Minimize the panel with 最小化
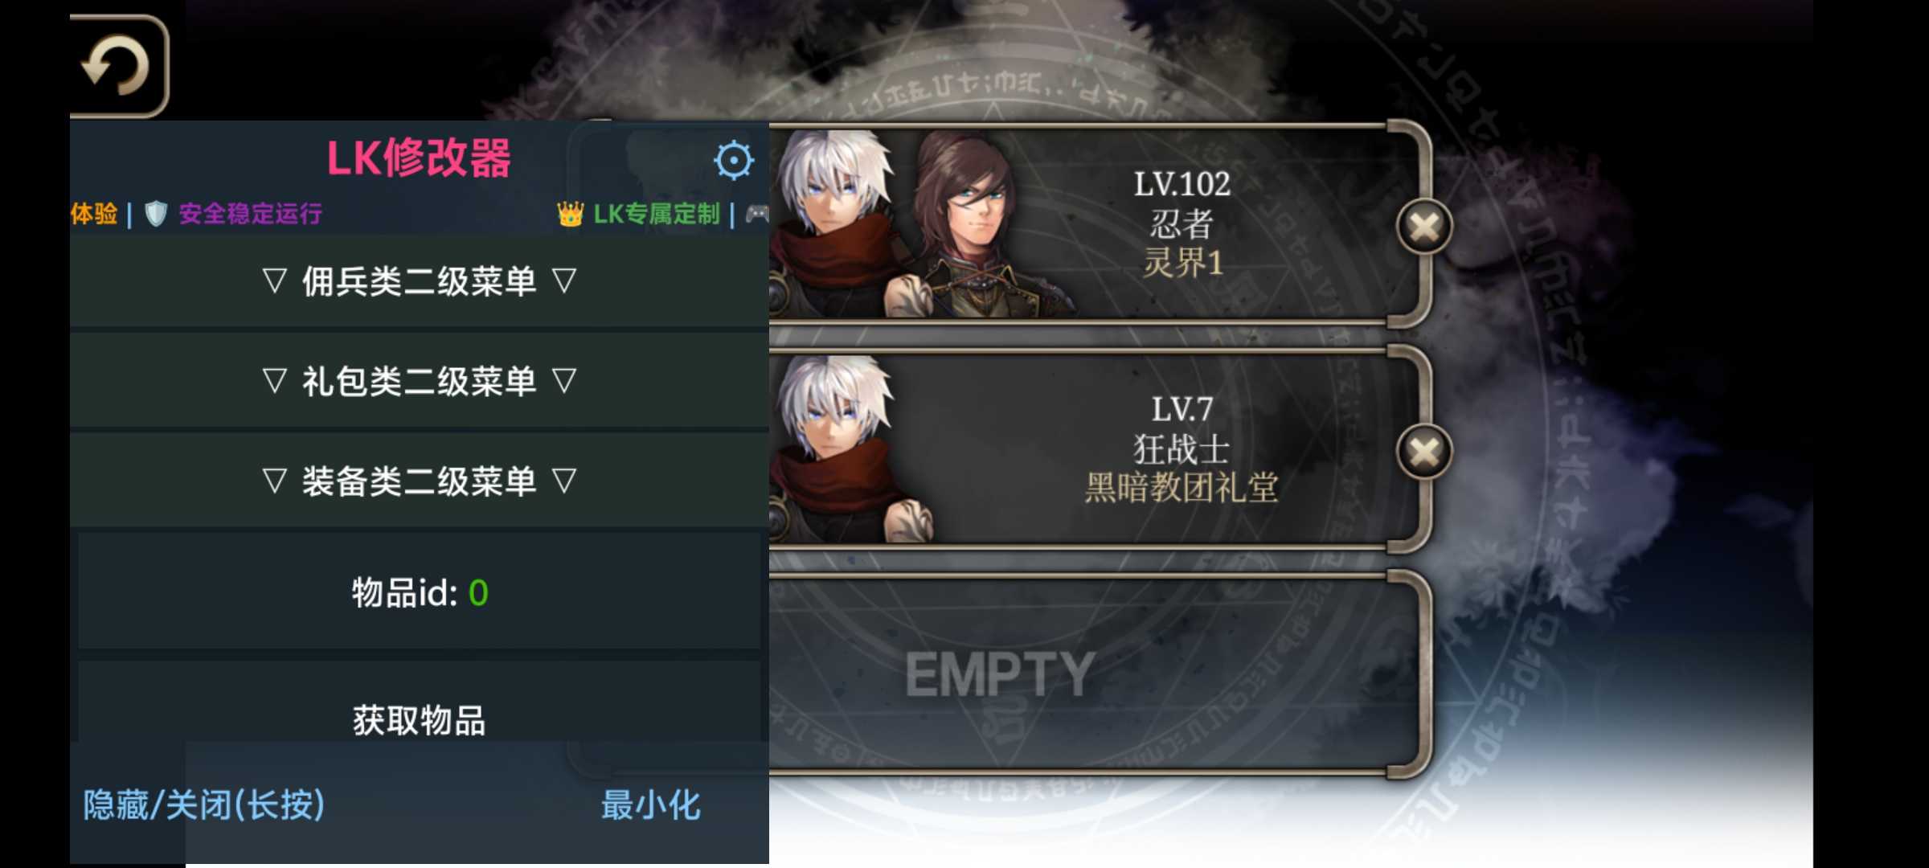Image resolution: width=1929 pixels, height=868 pixels. click(x=651, y=805)
